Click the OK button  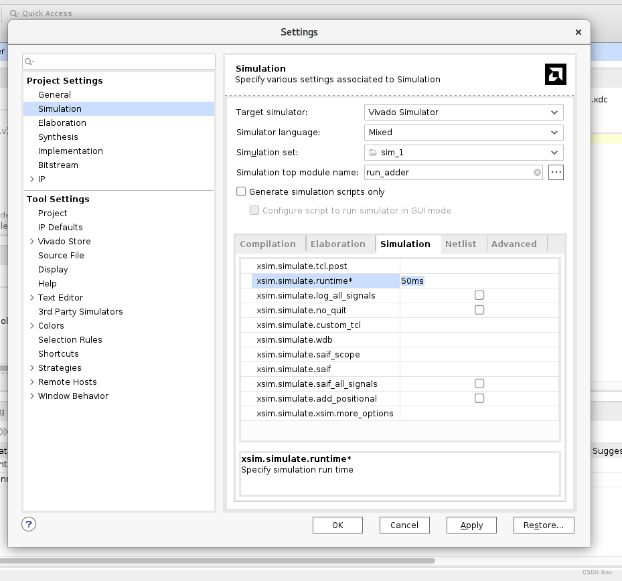337,525
